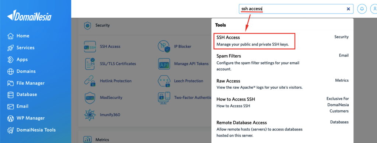Click the Manage API Tokens icon
Viewport: 377px width, 143px height.
coord(164,64)
